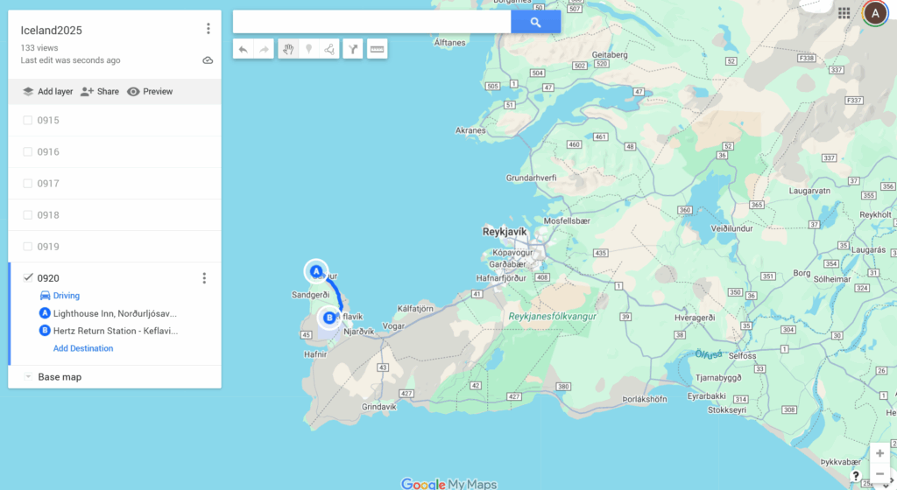Click the Undo arrow icon
Viewport: 897px width, 490px height.
click(x=244, y=50)
